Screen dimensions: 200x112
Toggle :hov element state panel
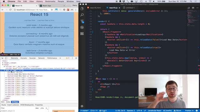click(x=37, y=108)
